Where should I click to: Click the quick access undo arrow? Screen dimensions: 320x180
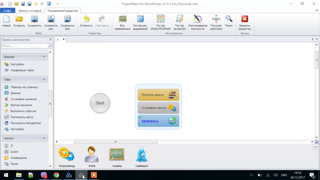(36, 4)
